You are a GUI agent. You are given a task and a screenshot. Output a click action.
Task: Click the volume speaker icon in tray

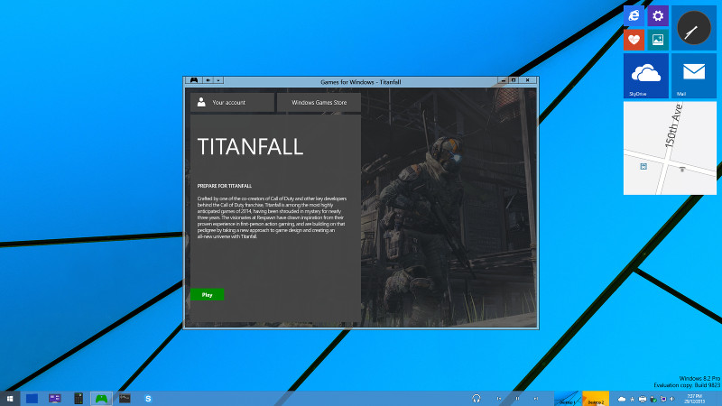(671, 399)
